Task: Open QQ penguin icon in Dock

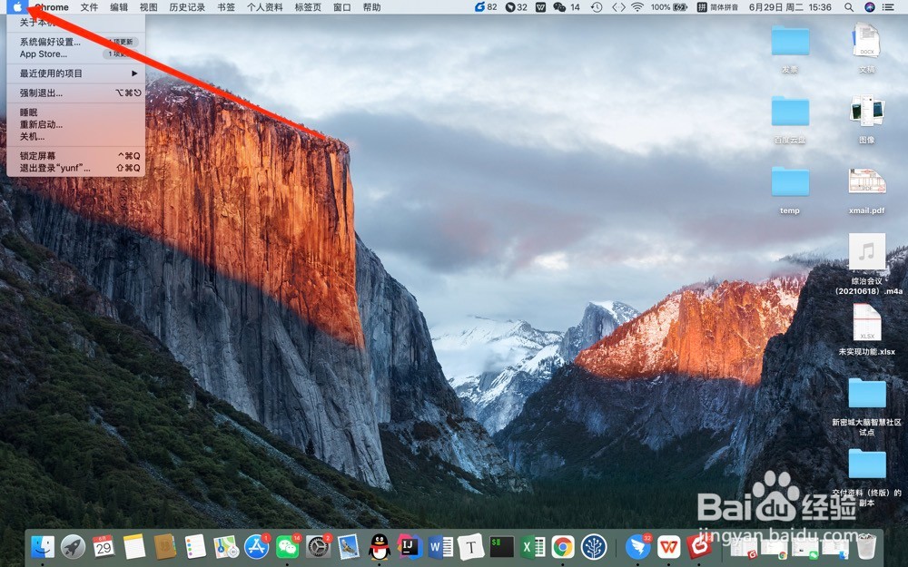Action: coord(380,546)
